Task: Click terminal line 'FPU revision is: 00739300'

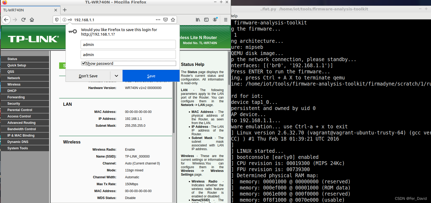Action: point(273,170)
